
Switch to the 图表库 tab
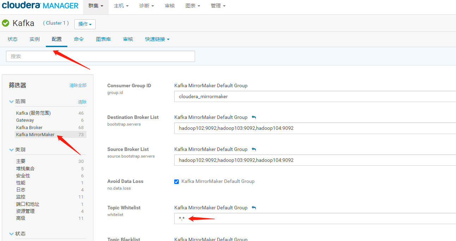pyautogui.click(x=103, y=39)
